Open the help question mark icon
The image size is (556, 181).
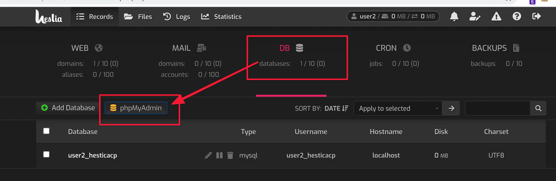pyautogui.click(x=517, y=17)
